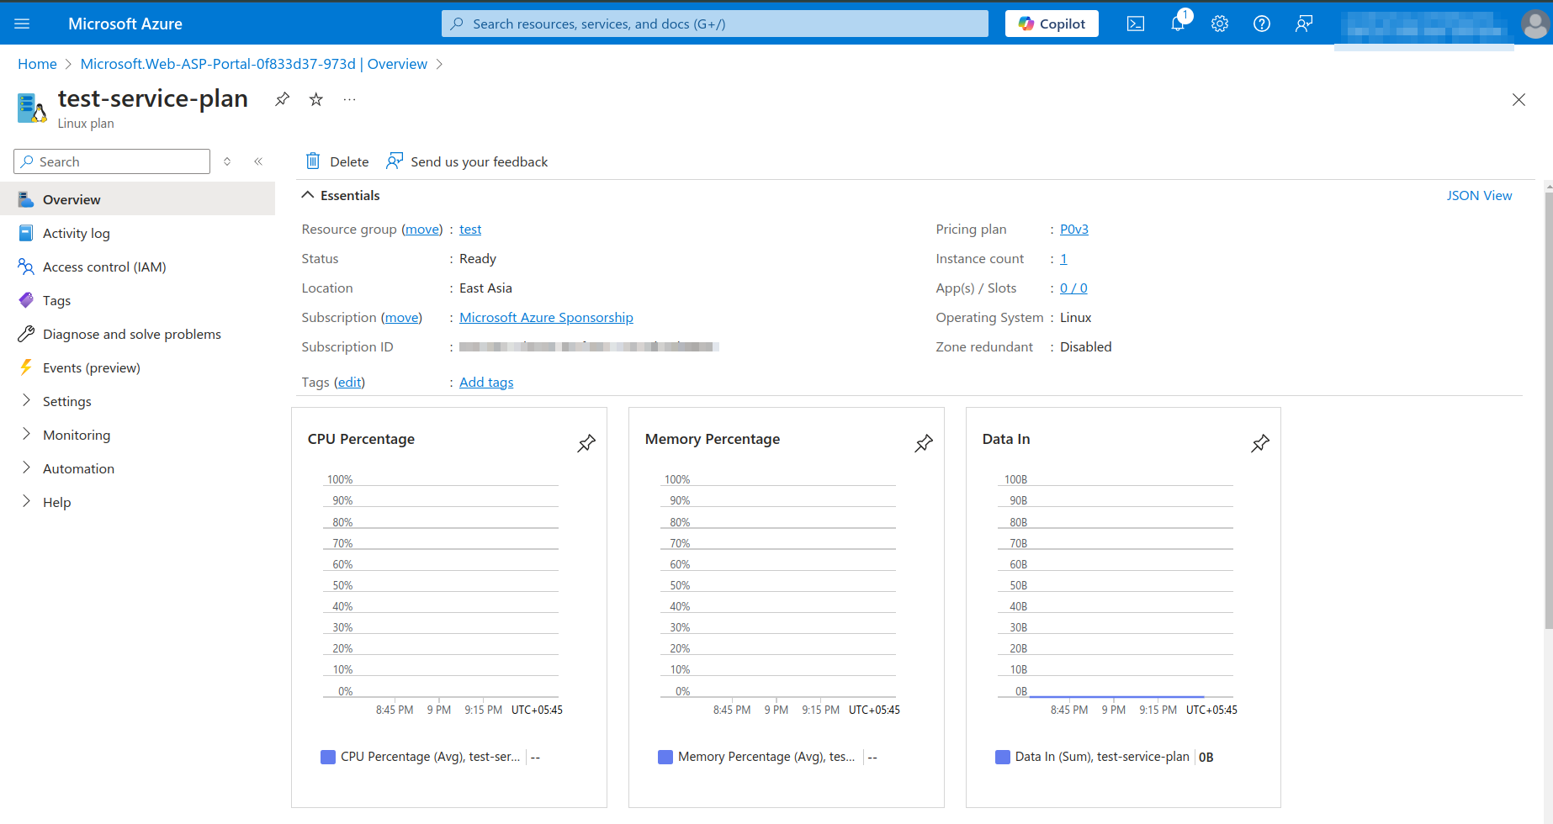
Task: Toggle expand/collapse all menu groups
Action: tap(227, 161)
